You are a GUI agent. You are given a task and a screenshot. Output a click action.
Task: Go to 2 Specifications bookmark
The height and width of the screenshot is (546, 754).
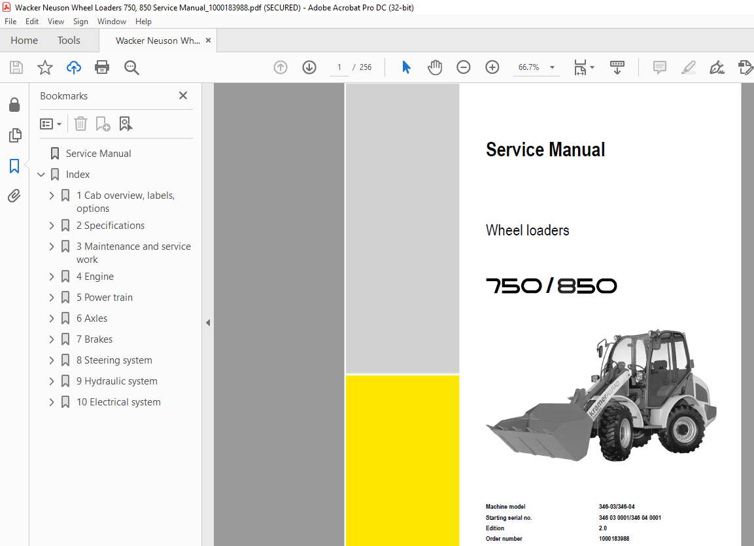coord(111,226)
